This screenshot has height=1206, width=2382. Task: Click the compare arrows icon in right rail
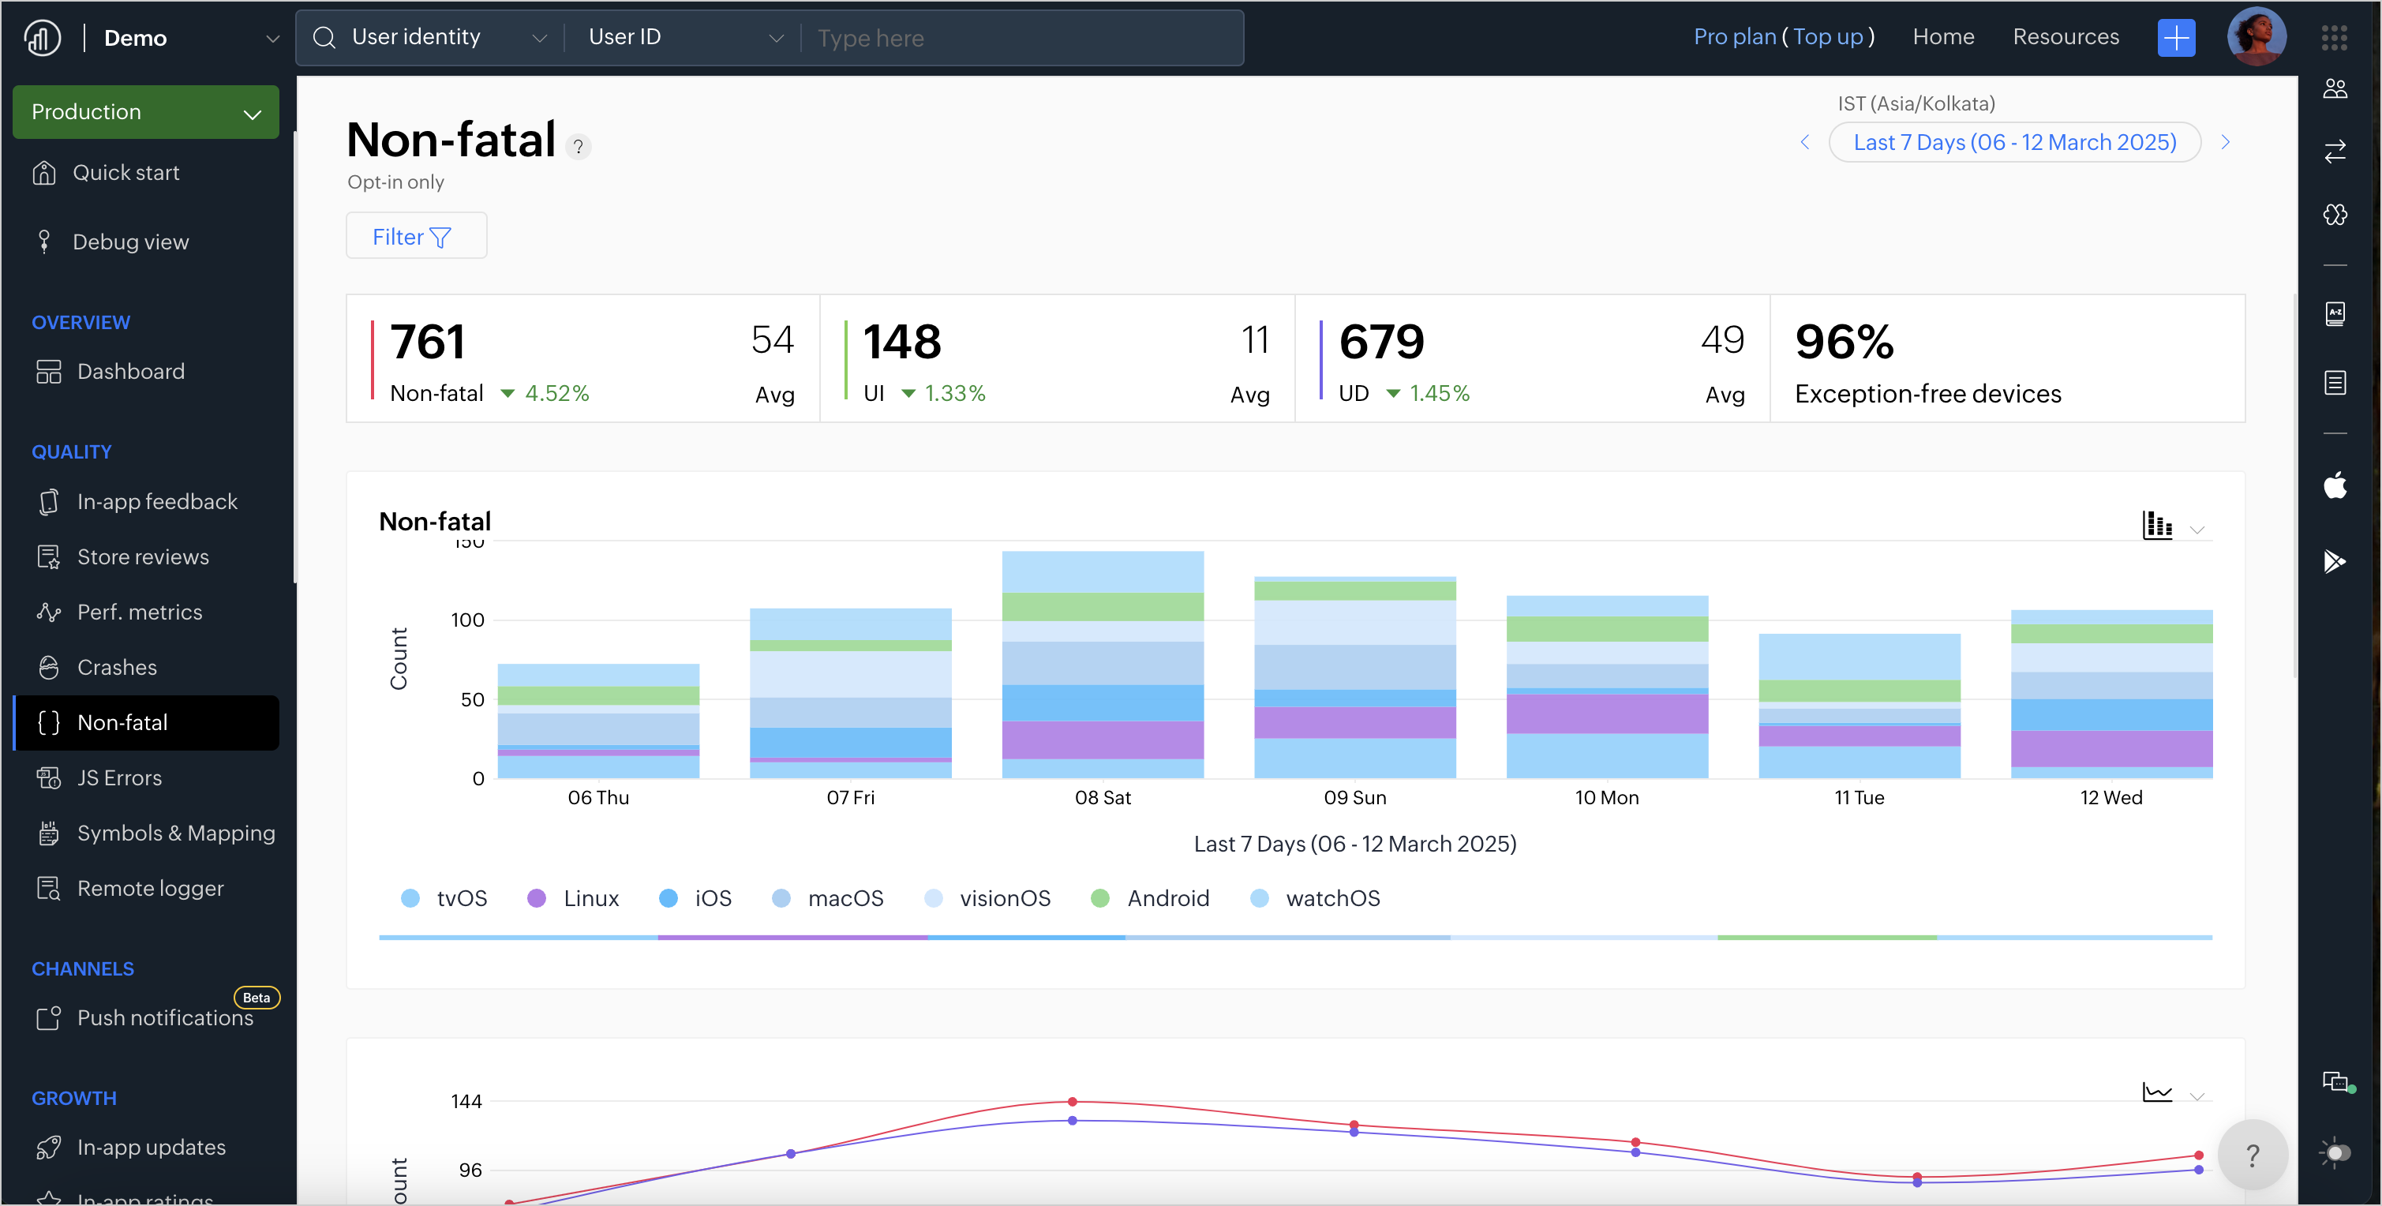[x=2335, y=151]
